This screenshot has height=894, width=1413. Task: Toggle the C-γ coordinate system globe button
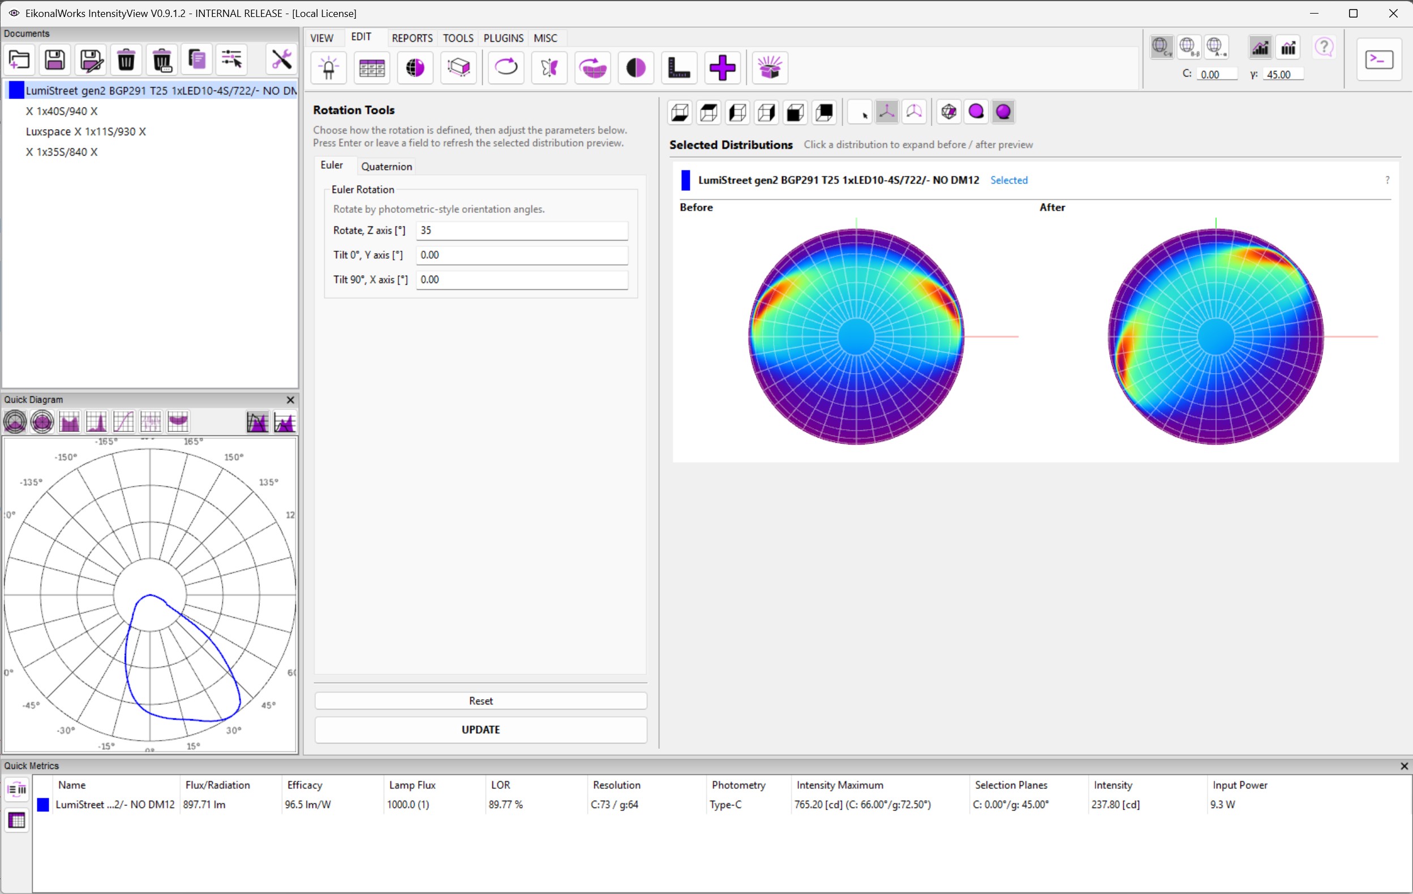(x=1161, y=47)
